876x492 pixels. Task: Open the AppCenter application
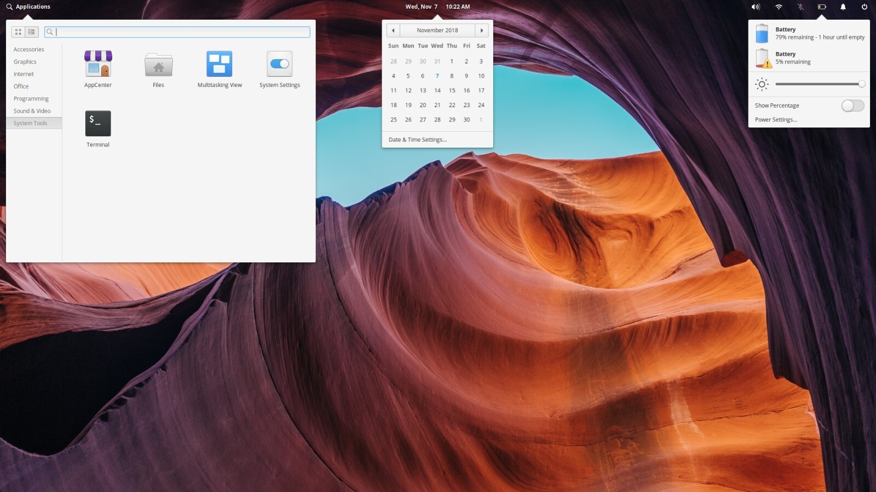coord(98,68)
